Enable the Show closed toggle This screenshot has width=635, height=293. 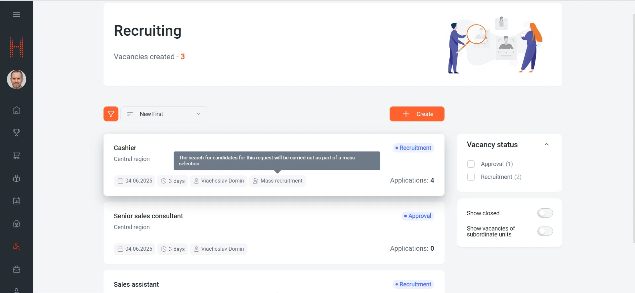pyautogui.click(x=545, y=213)
